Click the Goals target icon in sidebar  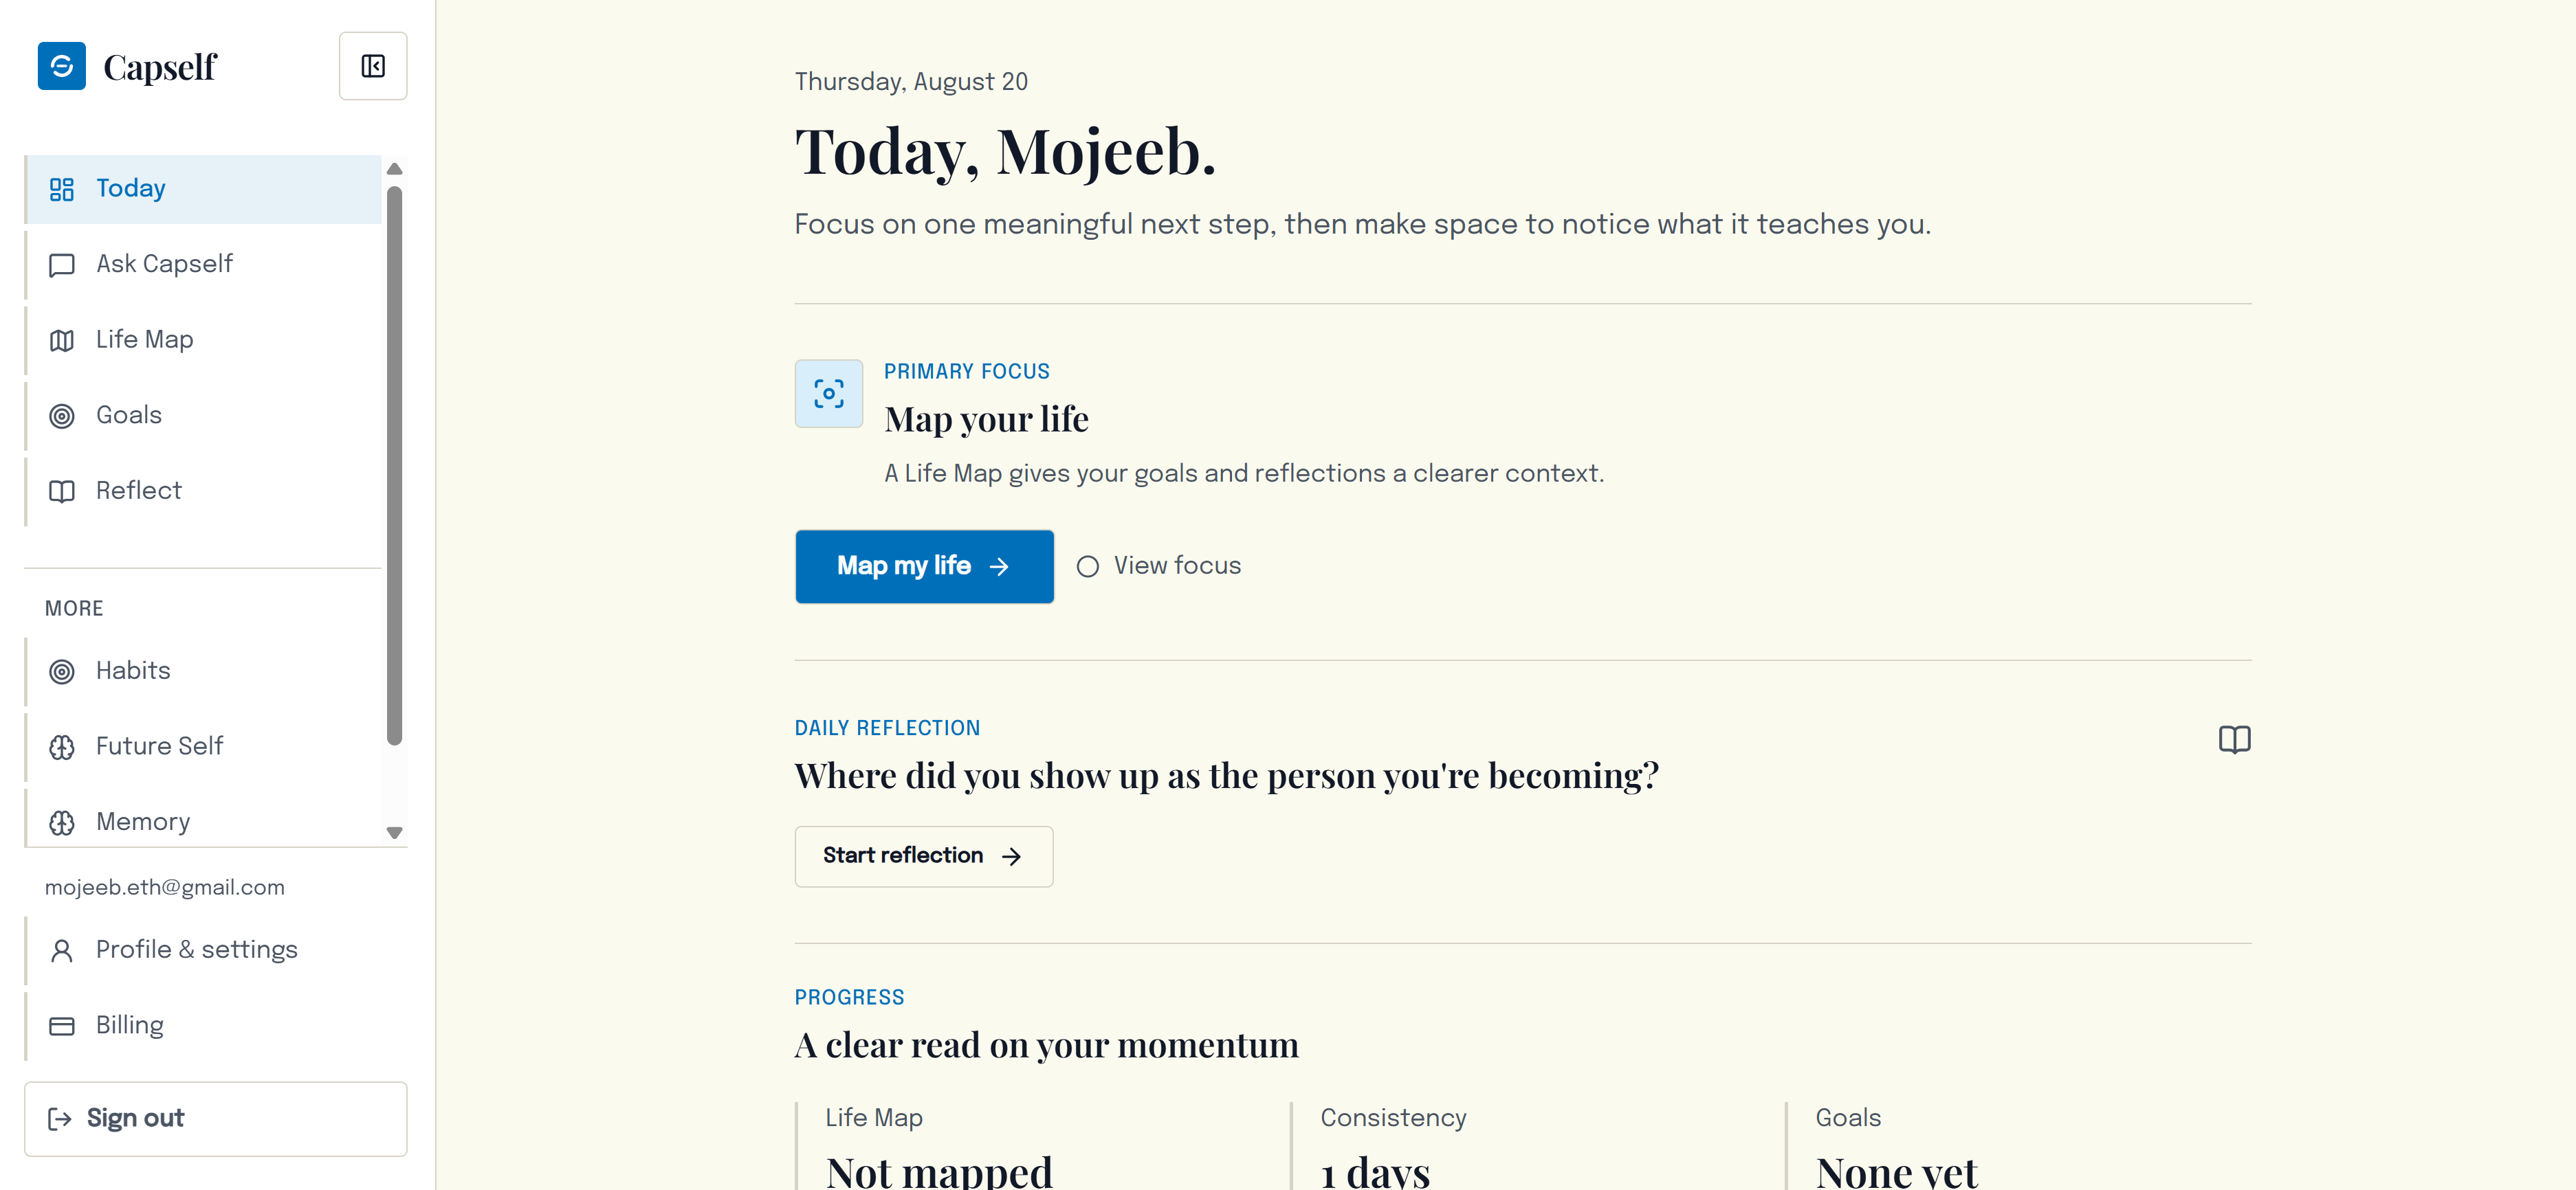[x=62, y=416]
